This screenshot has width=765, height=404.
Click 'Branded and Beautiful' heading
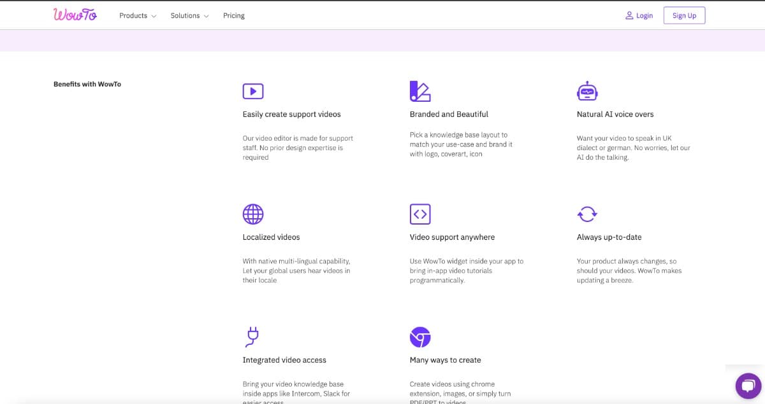449,115
